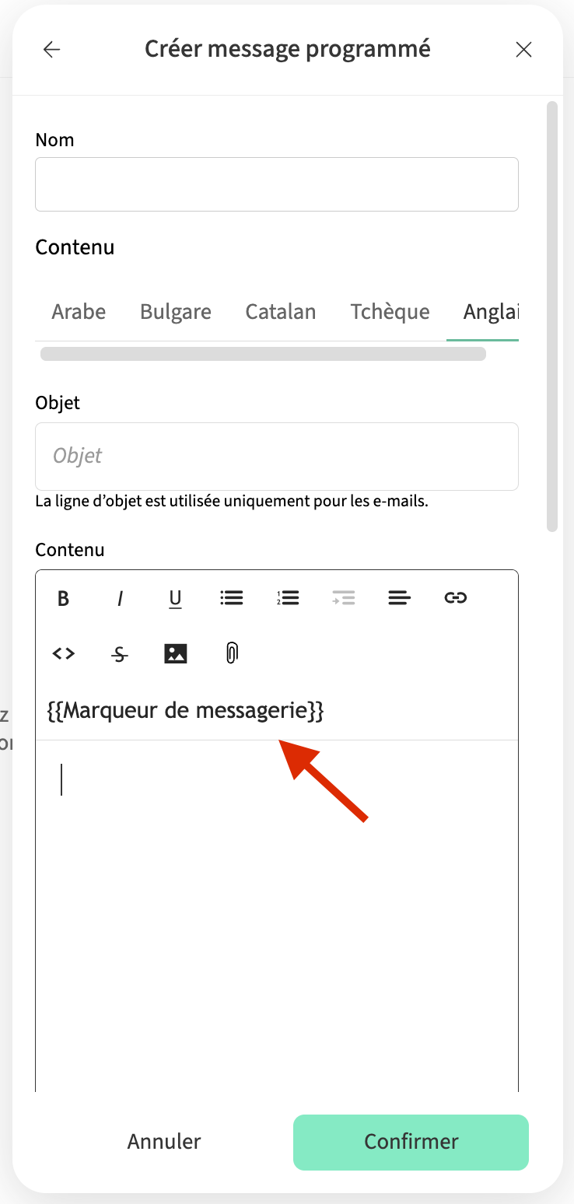Apply strikethrough formatting
This screenshot has width=574, height=1204.
pyautogui.click(x=120, y=654)
